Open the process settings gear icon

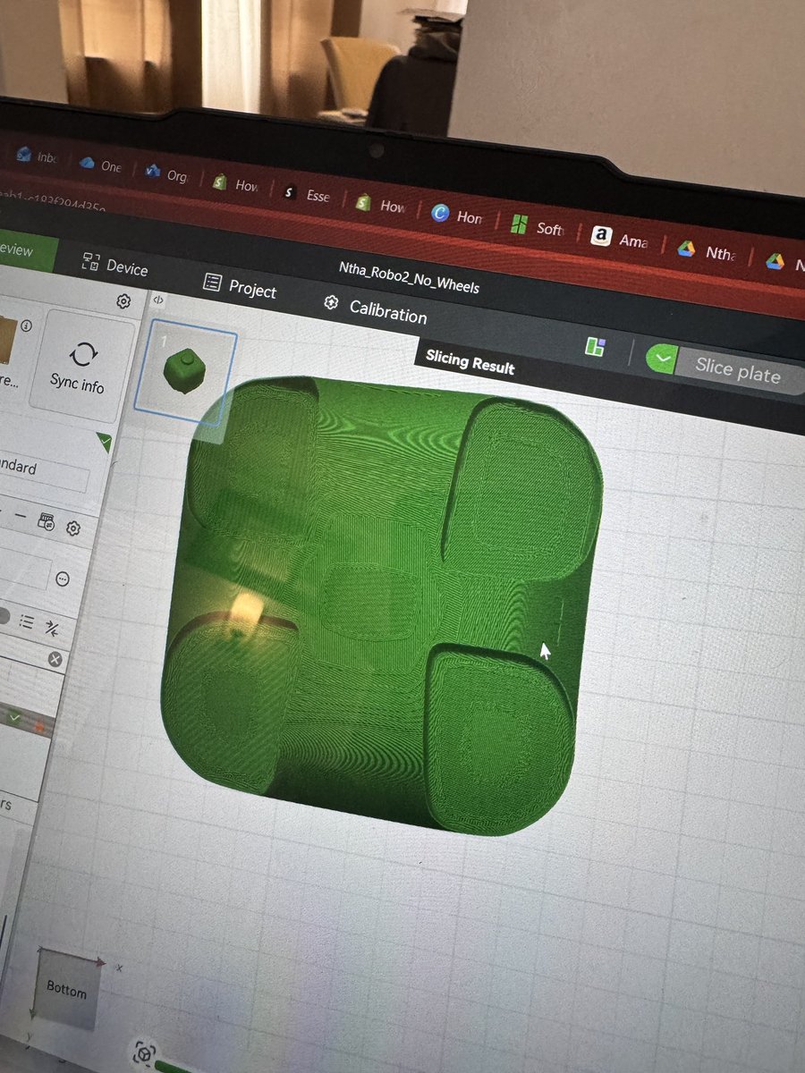[x=73, y=528]
